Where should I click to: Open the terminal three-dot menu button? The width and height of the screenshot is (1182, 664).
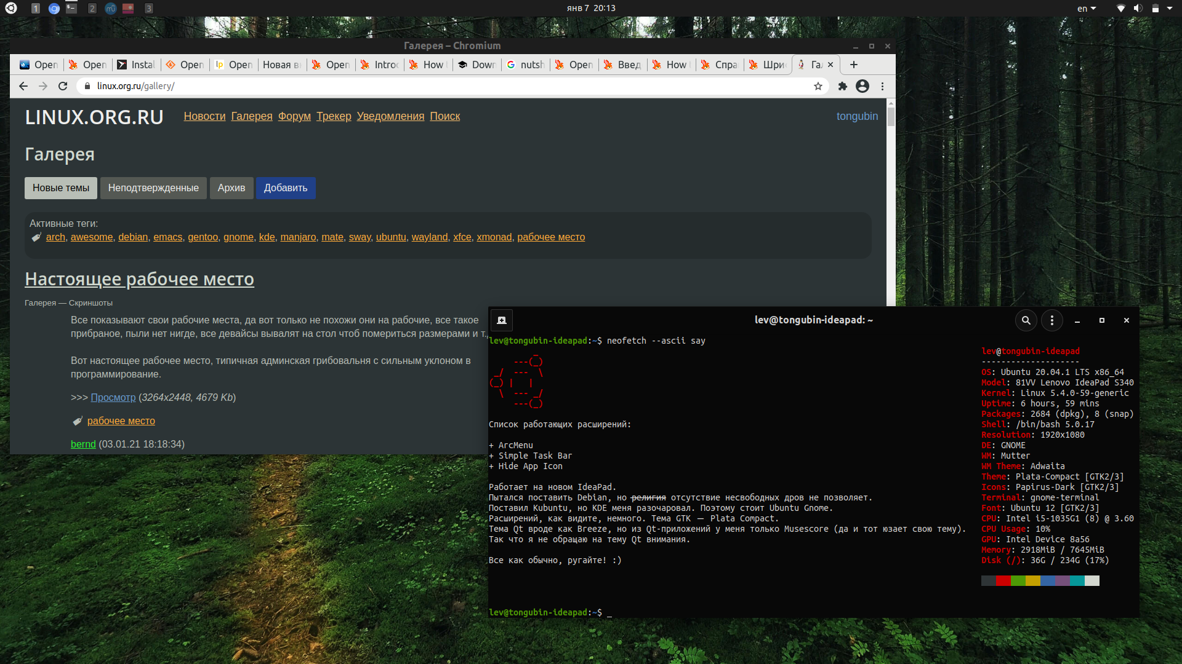click(1052, 320)
